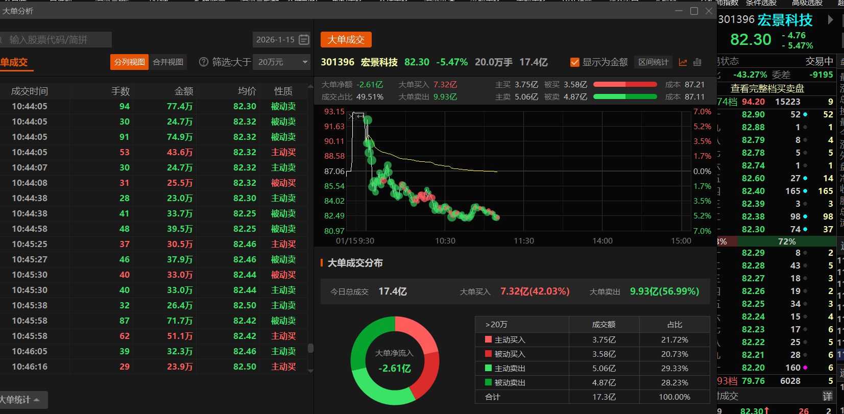Image resolution: width=844 pixels, height=414 pixels.
Task: Click the dark green 被动卖出 legend swatch
Action: [488, 382]
